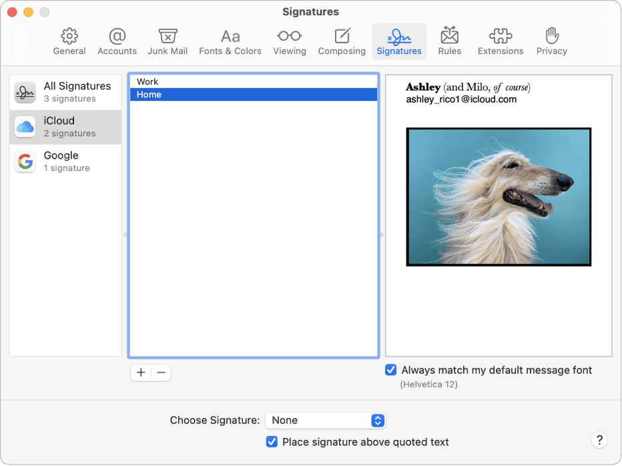This screenshot has height=466, width=622.
Task: Click the dog photo in signature preview
Action: 498,197
